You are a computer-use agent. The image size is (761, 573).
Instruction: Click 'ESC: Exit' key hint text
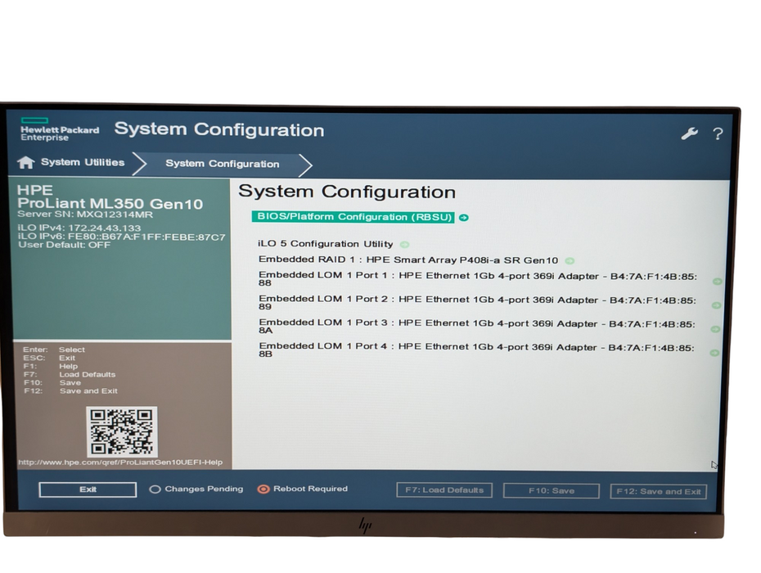pyautogui.click(x=49, y=358)
